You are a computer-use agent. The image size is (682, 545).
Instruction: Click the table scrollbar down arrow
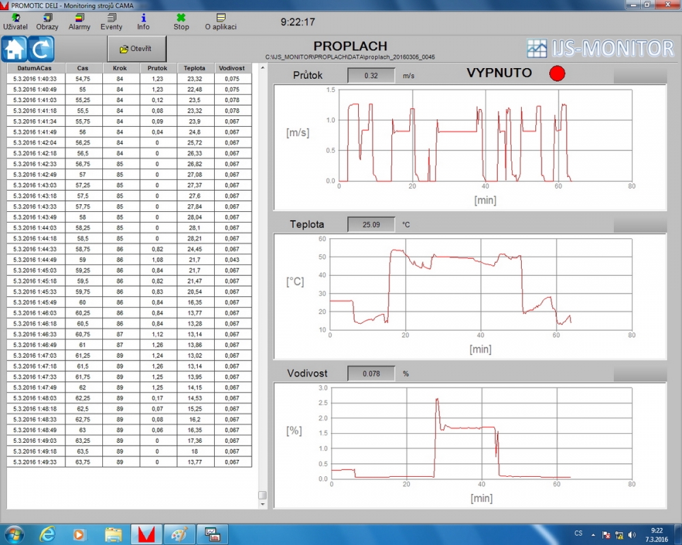[x=262, y=505]
